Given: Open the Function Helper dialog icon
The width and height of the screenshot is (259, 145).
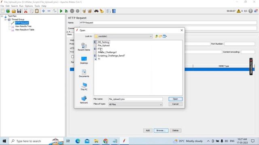Looking at the screenshot, I should 108,11.
